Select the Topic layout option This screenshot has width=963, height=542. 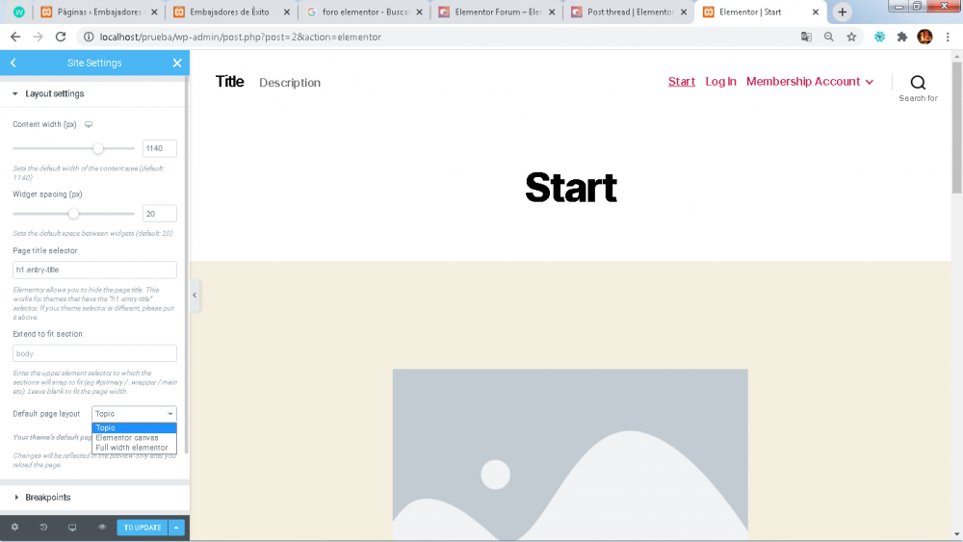coord(134,427)
